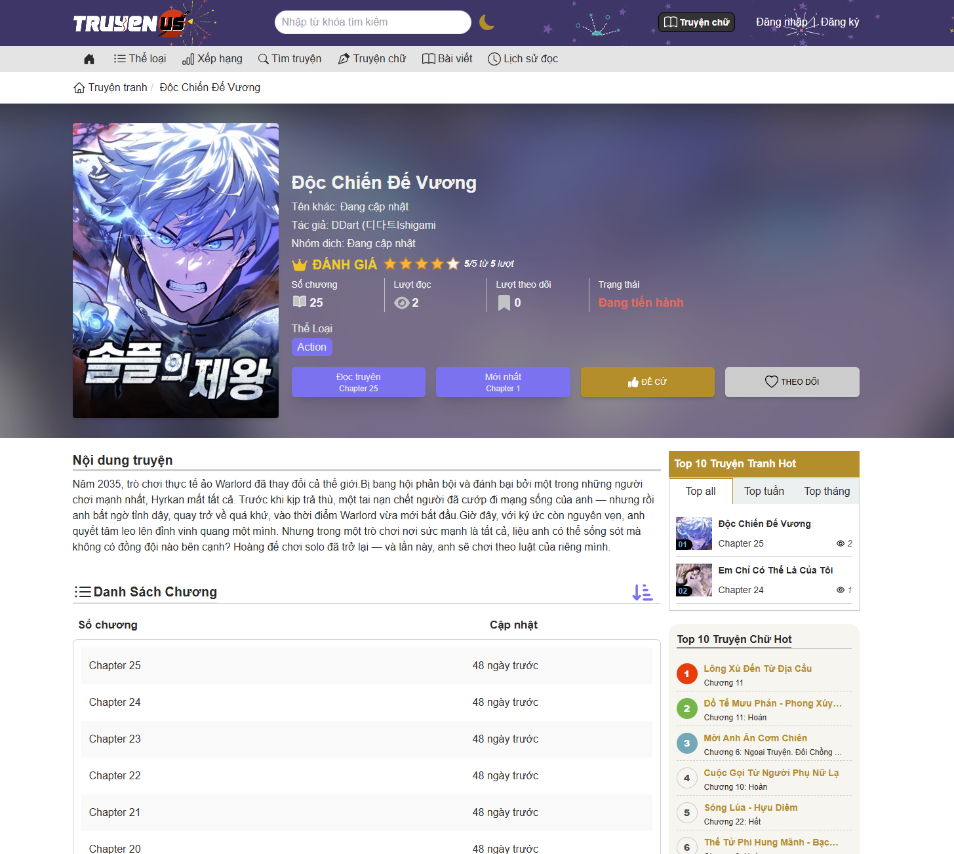Open the Xếp hạng ranking menu
The height and width of the screenshot is (854, 954).
[x=212, y=59]
